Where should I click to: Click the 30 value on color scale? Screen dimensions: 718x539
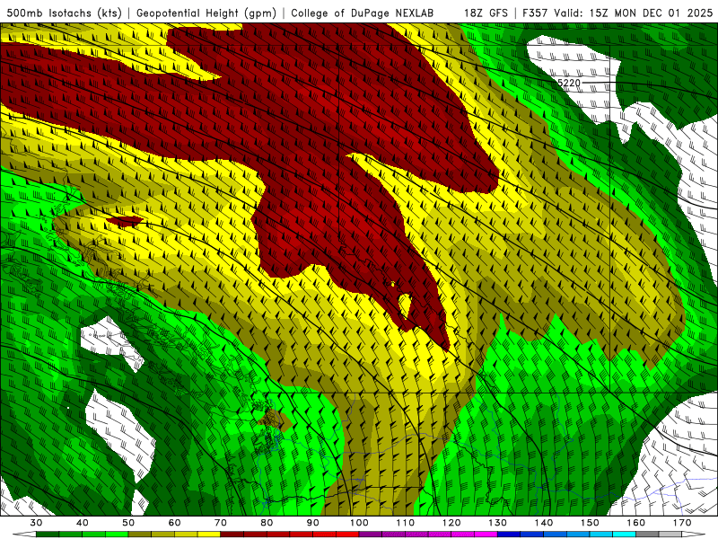[x=36, y=523]
